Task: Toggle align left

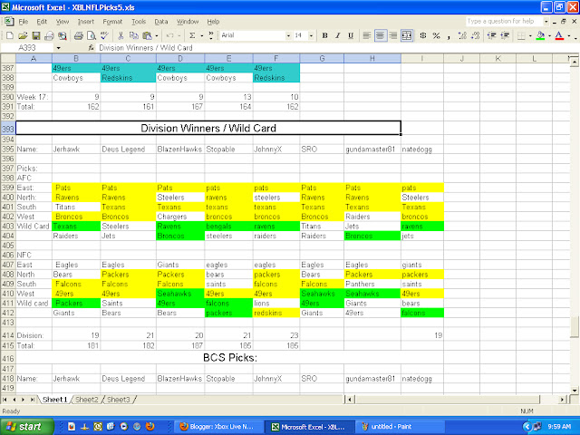Action: [366, 35]
